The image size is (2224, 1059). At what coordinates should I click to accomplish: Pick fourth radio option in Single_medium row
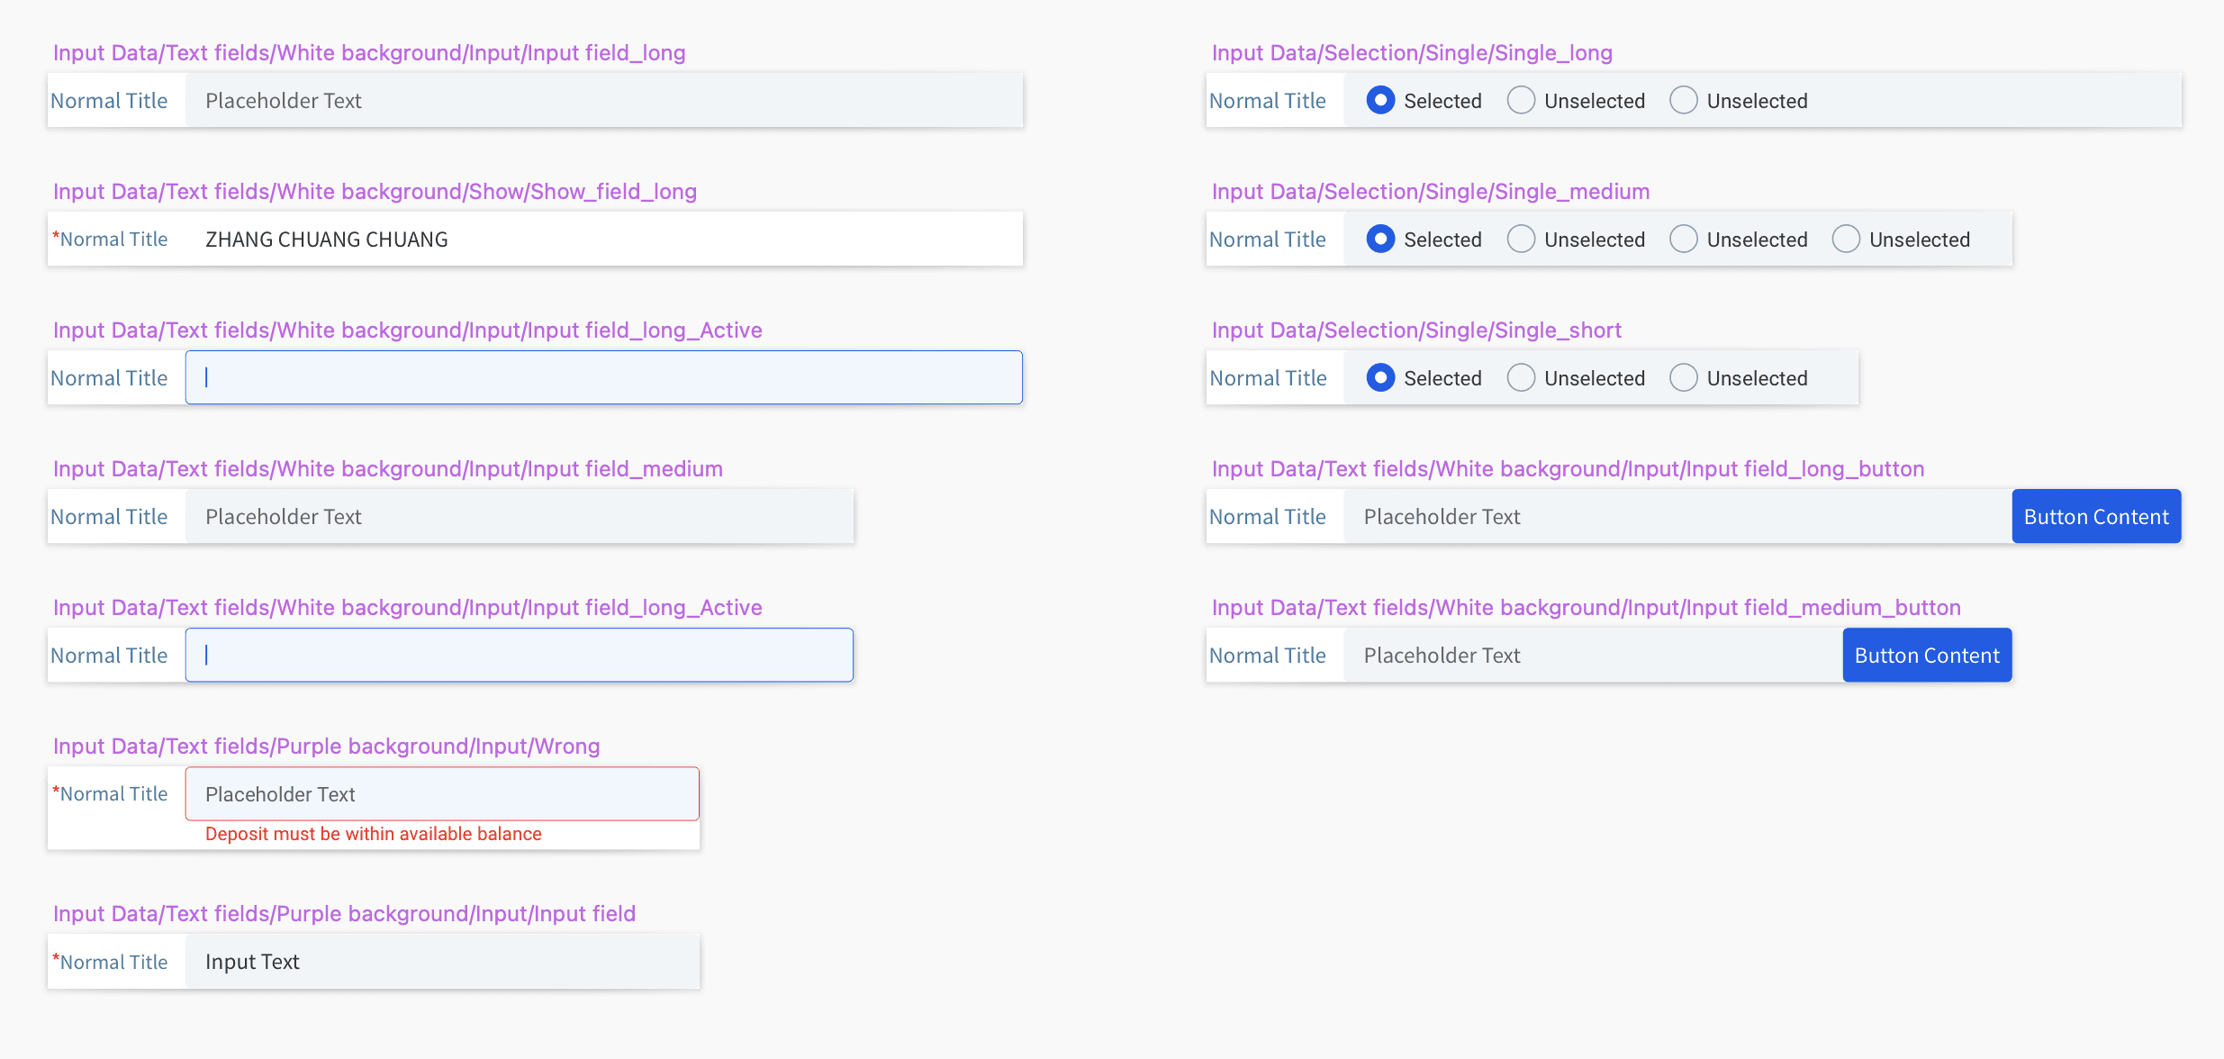point(1846,239)
